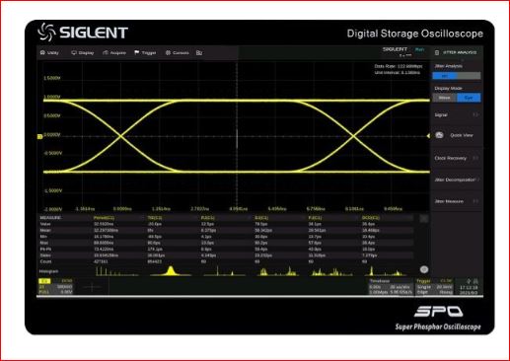Image resolution: width=510 pixels, height=361 pixels.
Task: Open the Display menu
Action: point(83,52)
